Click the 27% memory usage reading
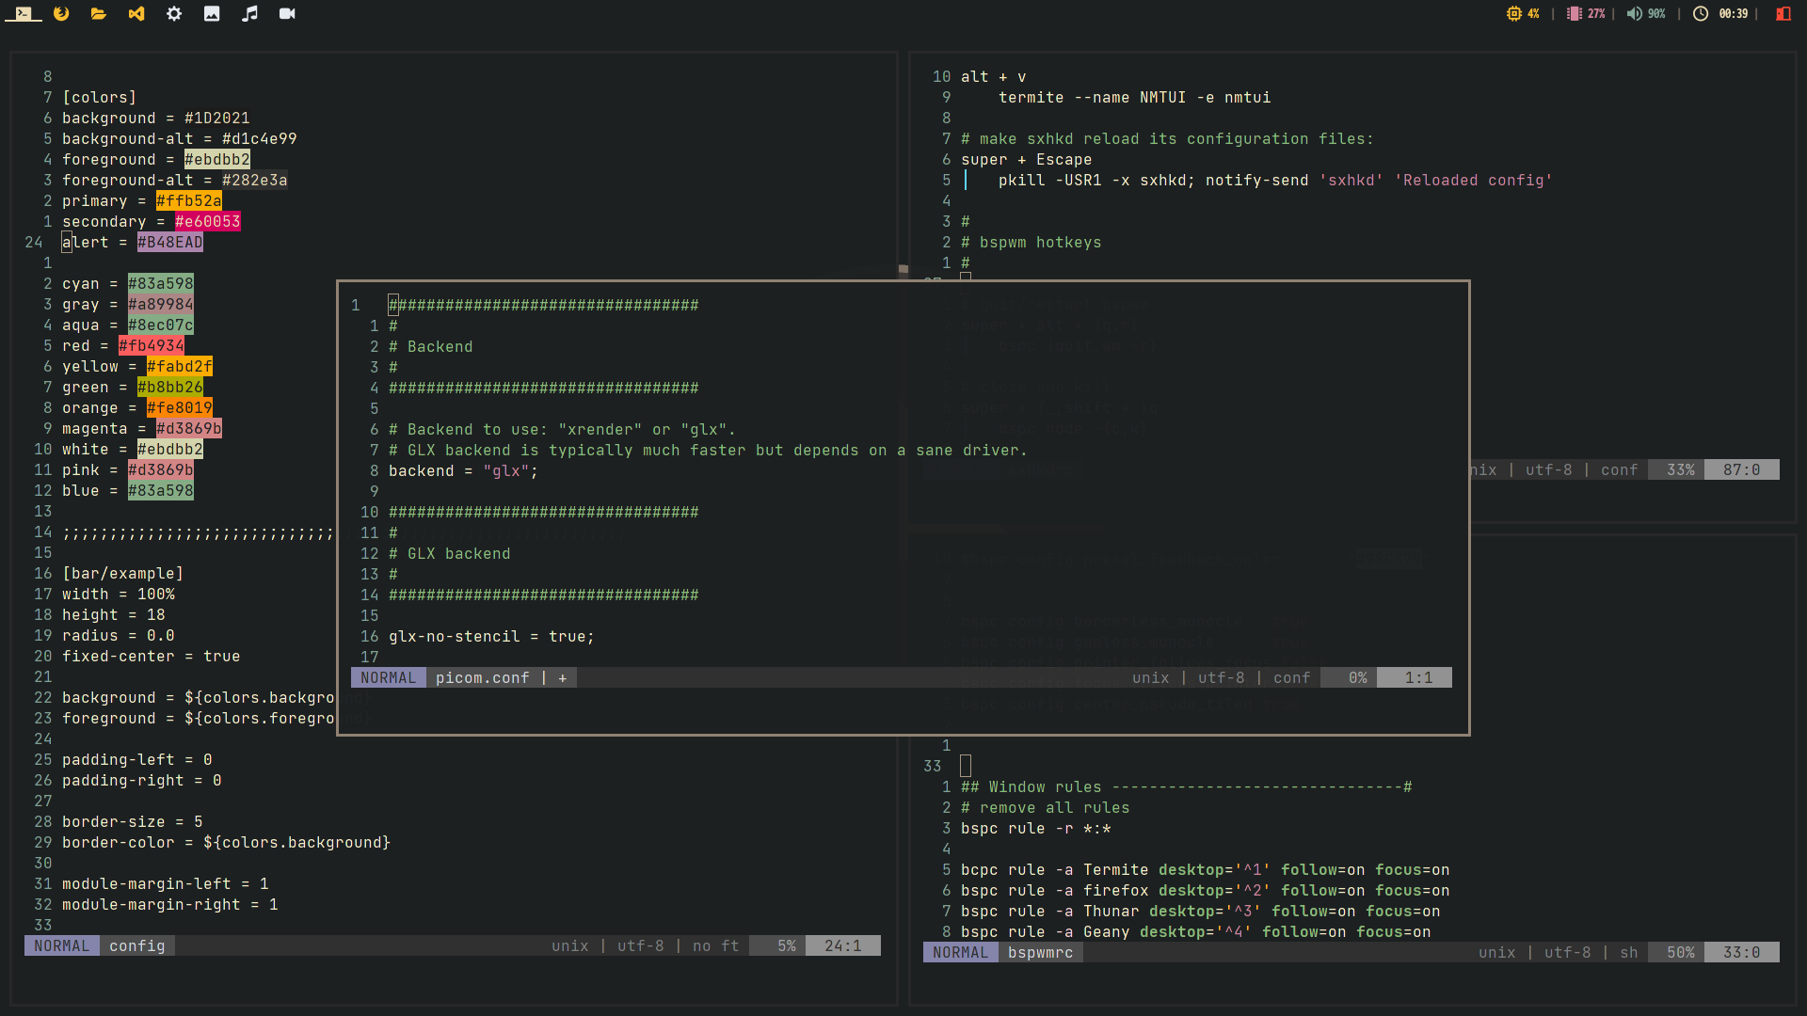Viewport: 1807px width, 1016px height. click(1596, 14)
